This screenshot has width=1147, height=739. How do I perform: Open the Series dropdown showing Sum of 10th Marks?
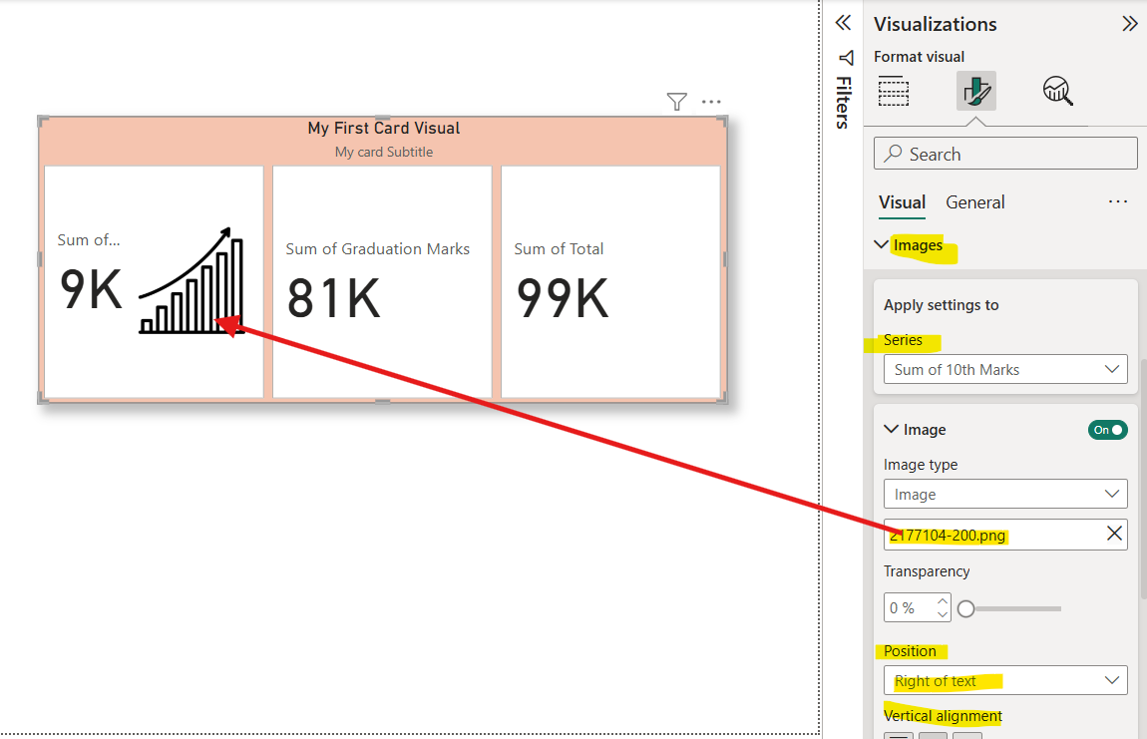pos(1005,369)
